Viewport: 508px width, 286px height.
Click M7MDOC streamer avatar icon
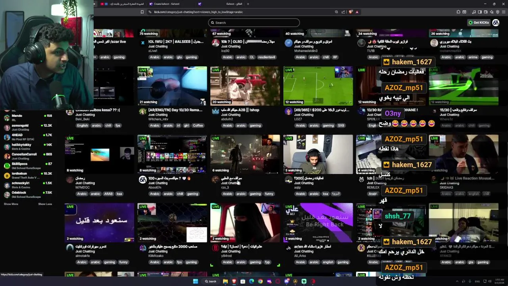coord(70,180)
